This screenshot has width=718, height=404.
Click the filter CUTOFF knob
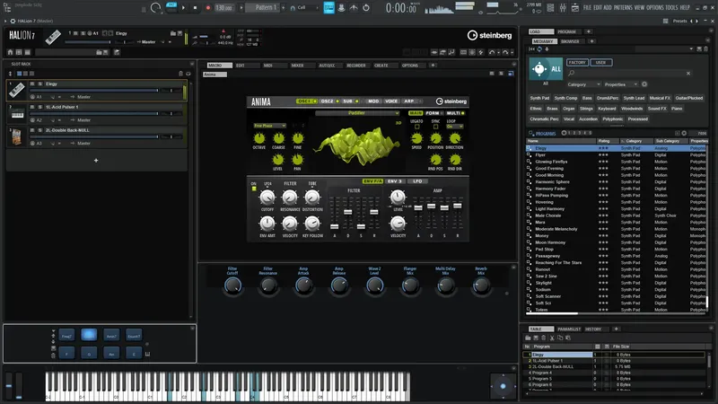[267, 198]
